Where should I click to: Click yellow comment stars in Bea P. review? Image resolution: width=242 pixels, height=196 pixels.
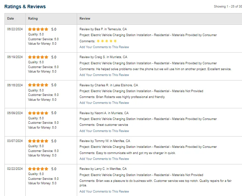107,41
